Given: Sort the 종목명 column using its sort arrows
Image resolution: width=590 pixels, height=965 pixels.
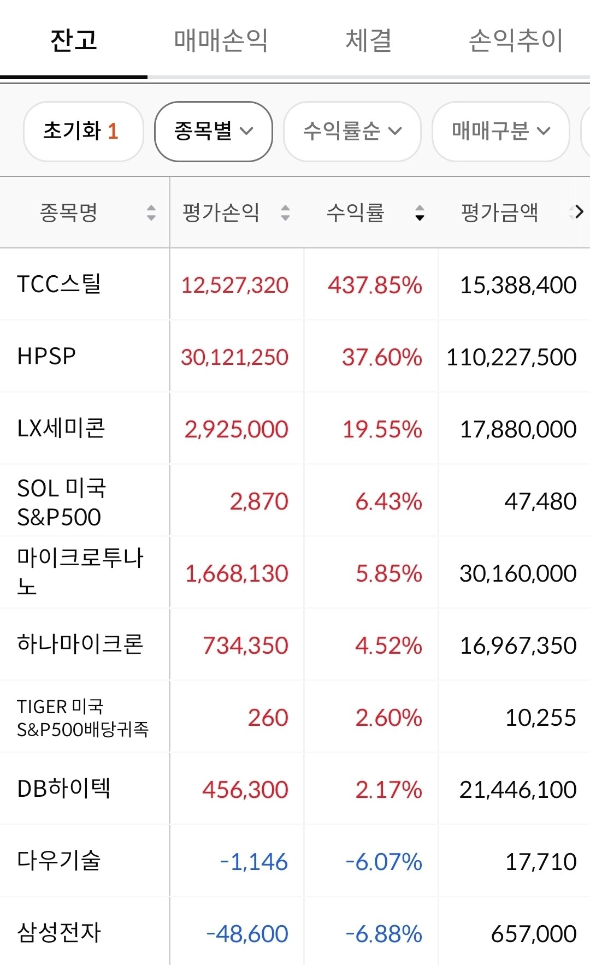Looking at the screenshot, I should click(151, 214).
